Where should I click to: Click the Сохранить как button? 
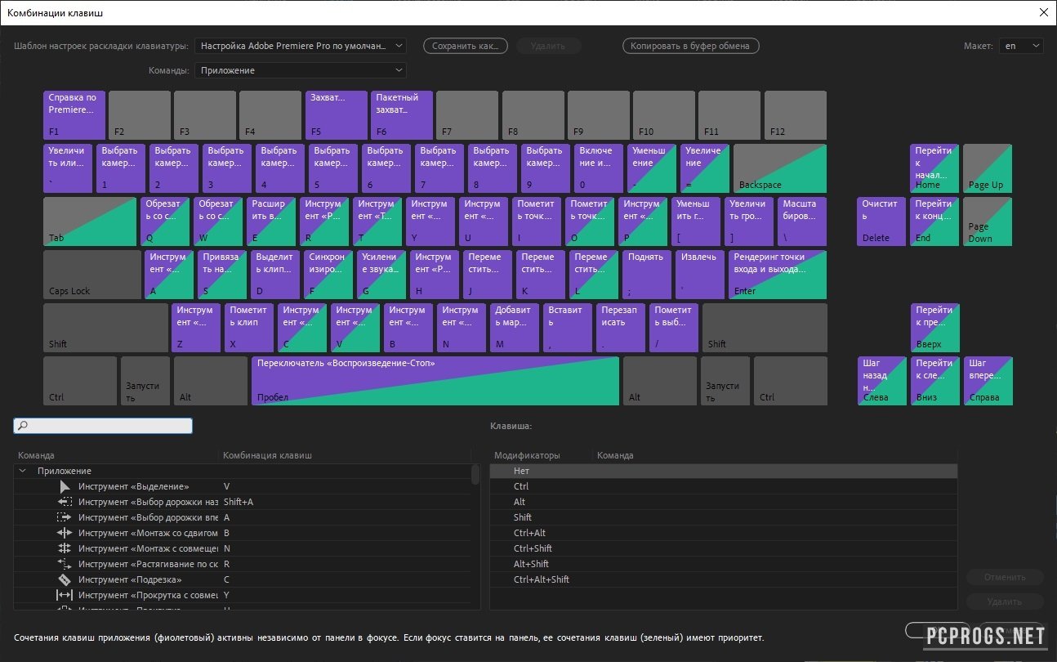pos(465,46)
